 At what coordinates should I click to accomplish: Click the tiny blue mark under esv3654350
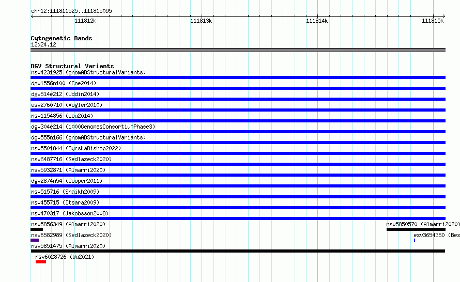tap(415, 240)
